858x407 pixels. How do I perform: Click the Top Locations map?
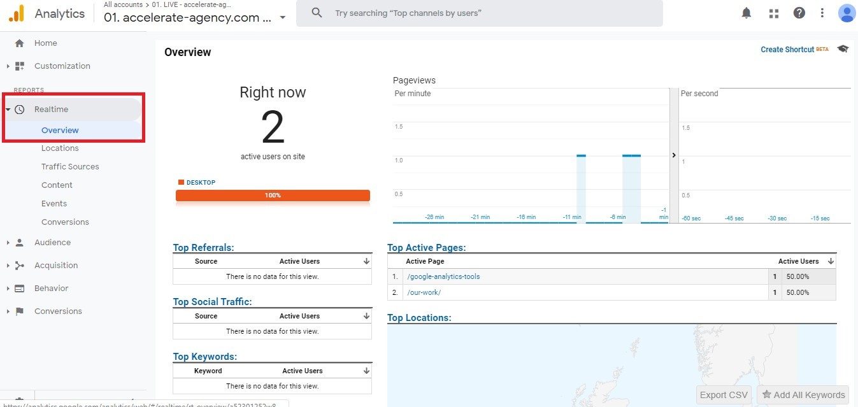pos(611,366)
